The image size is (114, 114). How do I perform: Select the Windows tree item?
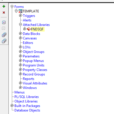30,88
